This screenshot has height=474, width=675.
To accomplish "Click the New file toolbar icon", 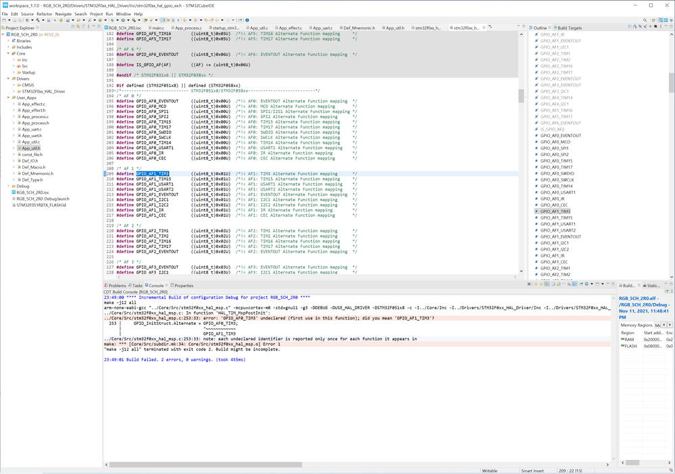I will [4, 20].
